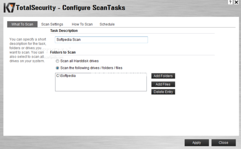
Task: Click the K7 logo icon
Action: [9, 8]
